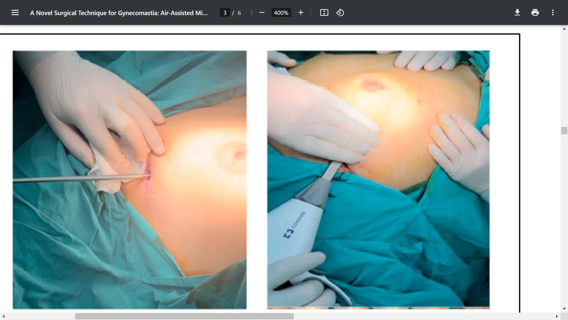This screenshot has height=320, width=568.
Task: Click the scroll up arrow
Action: click(x=564, y=29)
